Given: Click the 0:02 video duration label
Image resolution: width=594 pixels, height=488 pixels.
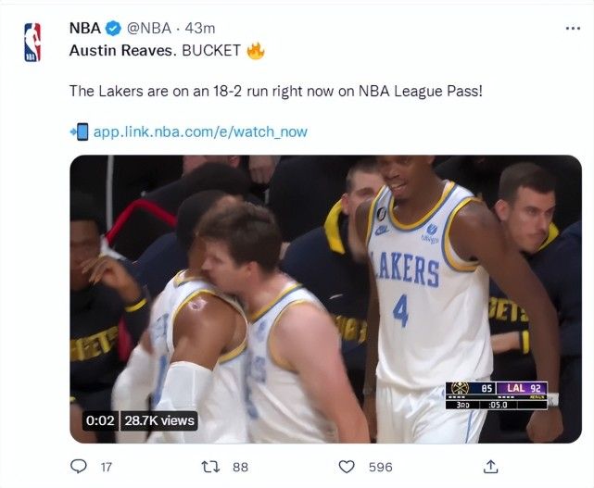Looking at the screenshot, I should coord(99,420).
